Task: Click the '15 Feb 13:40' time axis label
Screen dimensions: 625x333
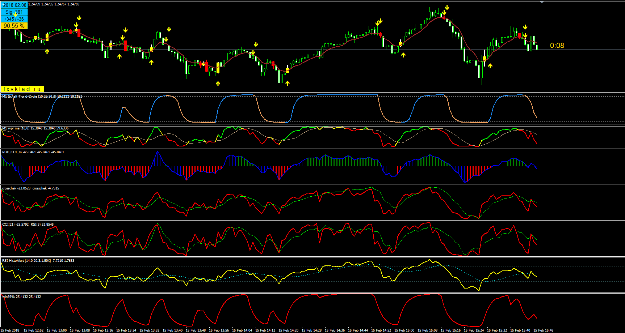Action: coord(172,330)
